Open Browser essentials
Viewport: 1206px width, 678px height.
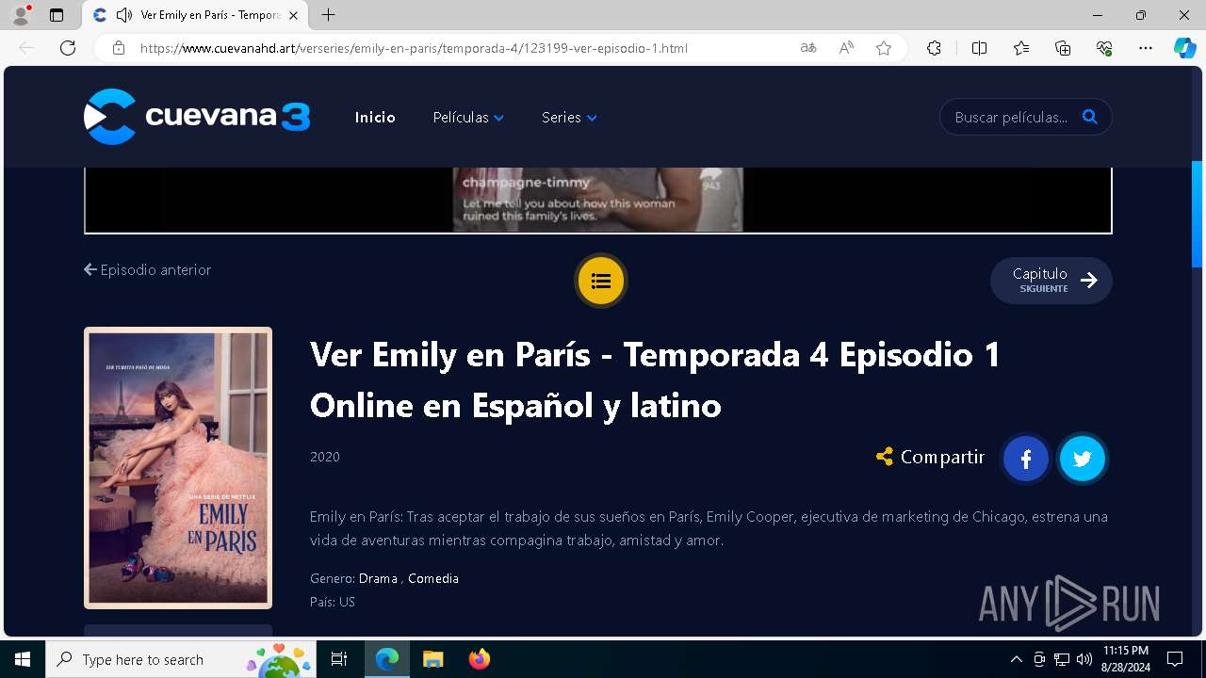click(x=1104, y=48)
